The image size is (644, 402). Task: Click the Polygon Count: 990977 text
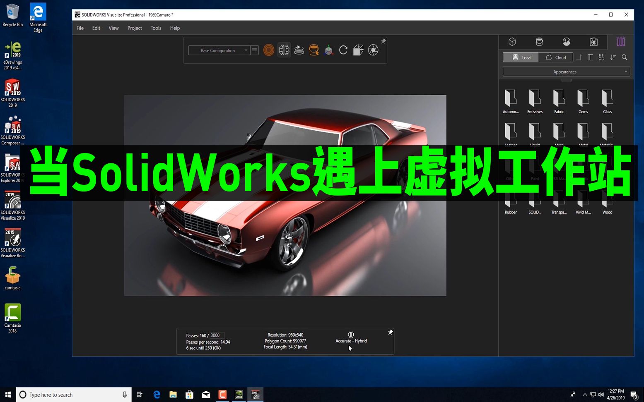pyautogui.click(x=285, y=341)
